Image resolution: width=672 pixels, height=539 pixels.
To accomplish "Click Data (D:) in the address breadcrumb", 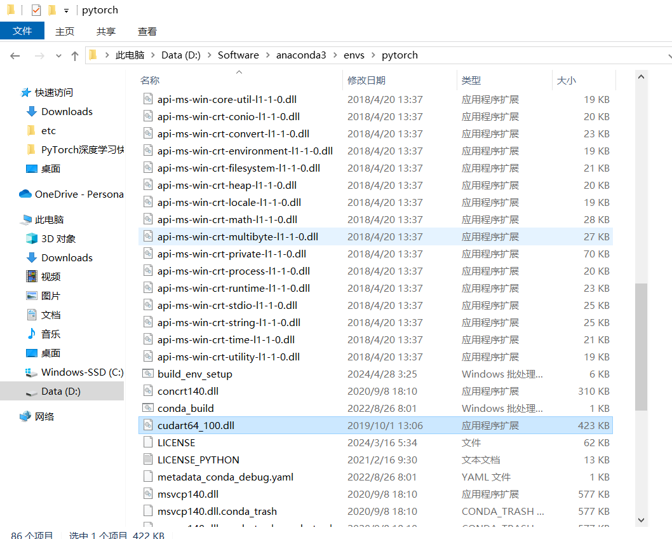I will click(181, 55).
